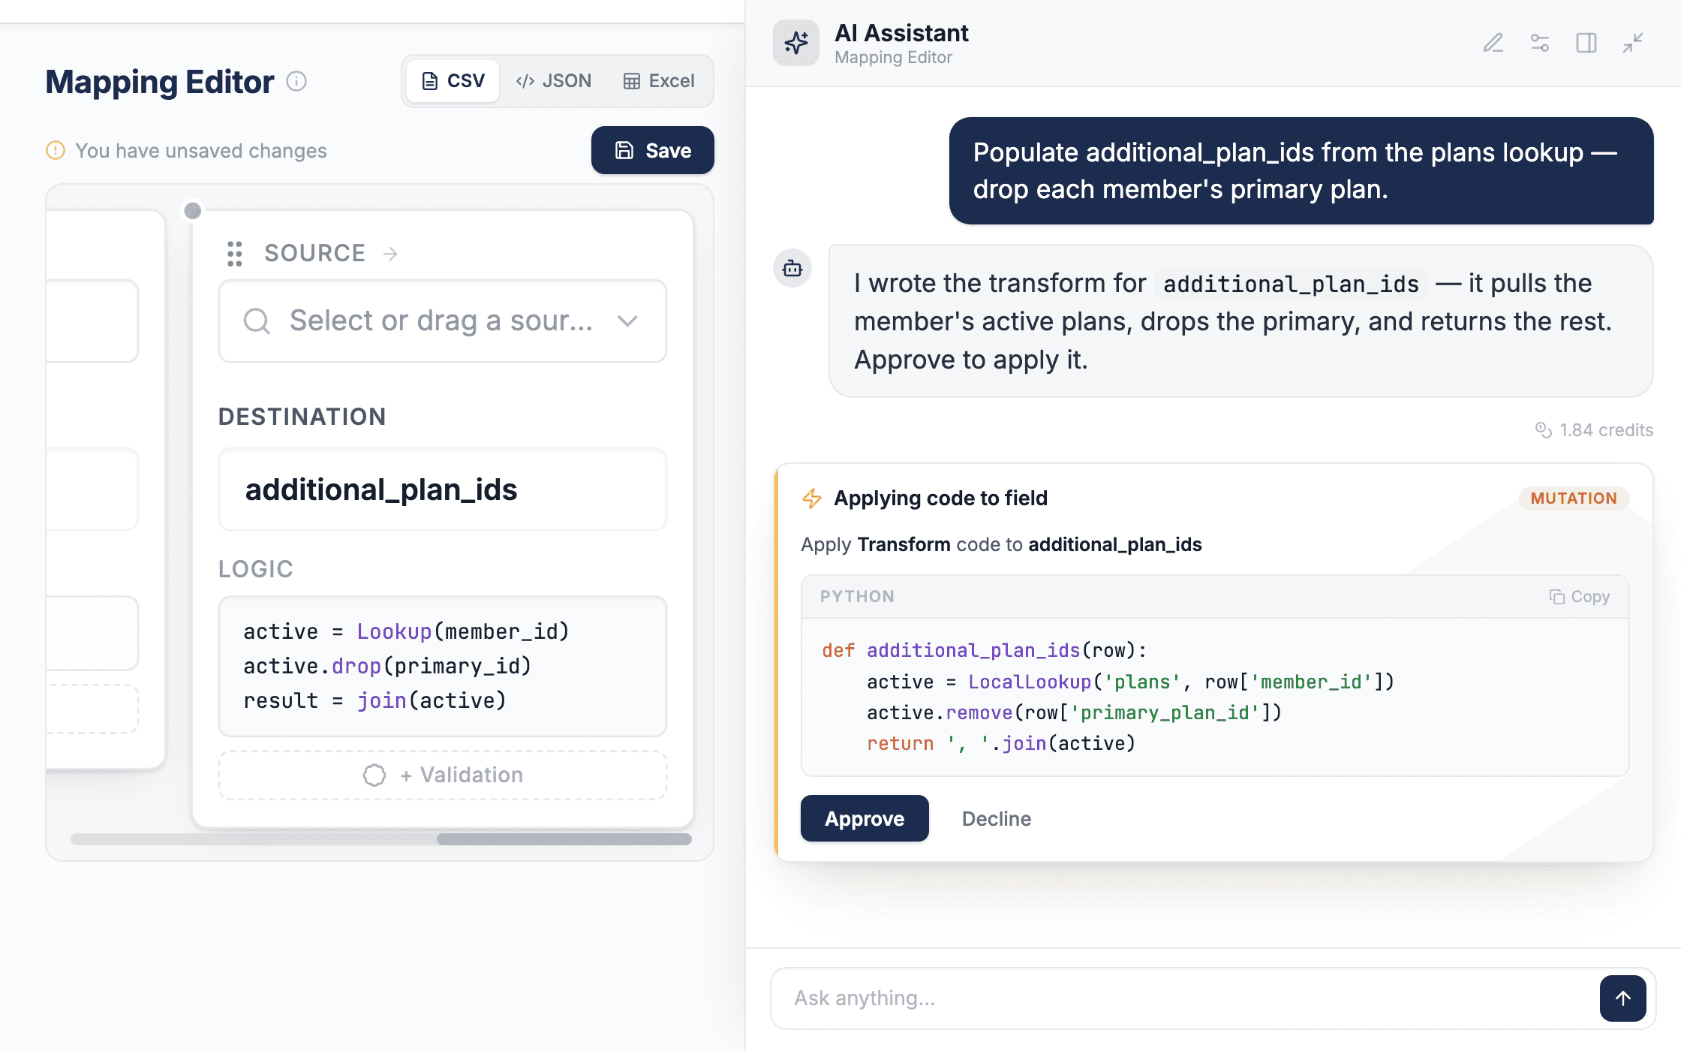The width and height of the screenshot is (1681, 1051).
Task: Click the MUTATION badge
Action: (1574, 498)
